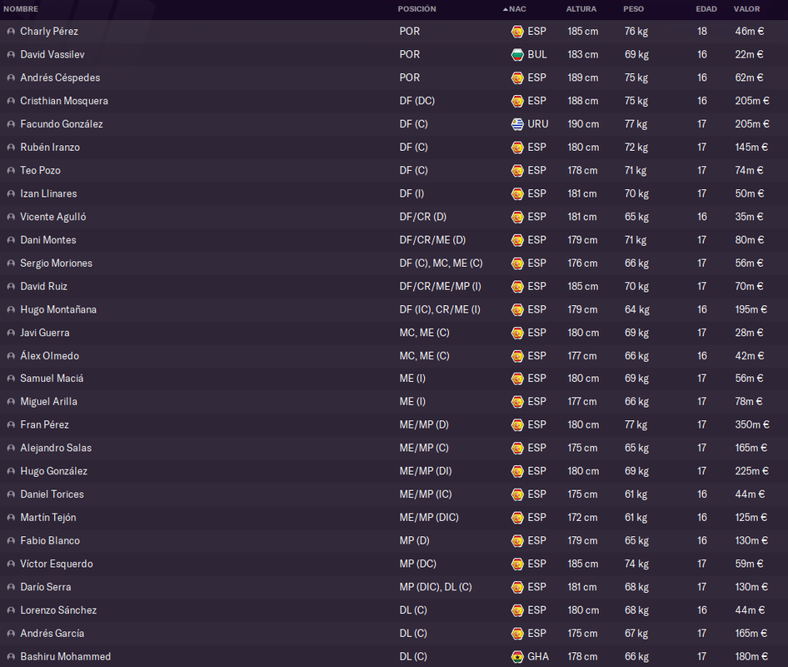Click the player icon next to Charly Pérez
The height and width of the screenshot is (667, 788).
tap(11, 31)
